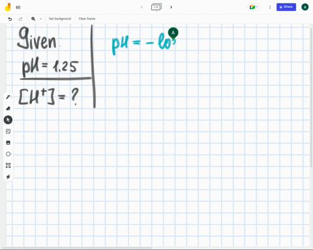Undo the last action
The width and height of the screenshot is (313, 250).
click(10, 19)
